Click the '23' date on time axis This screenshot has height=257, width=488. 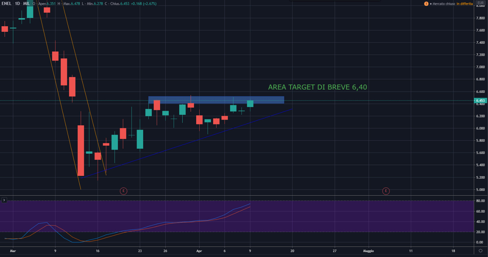pyautogui.click(x=140, y=251)
